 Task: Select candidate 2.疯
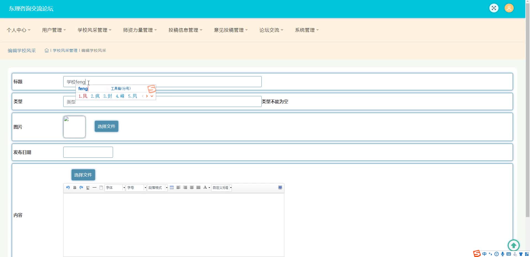coord(95,96)
